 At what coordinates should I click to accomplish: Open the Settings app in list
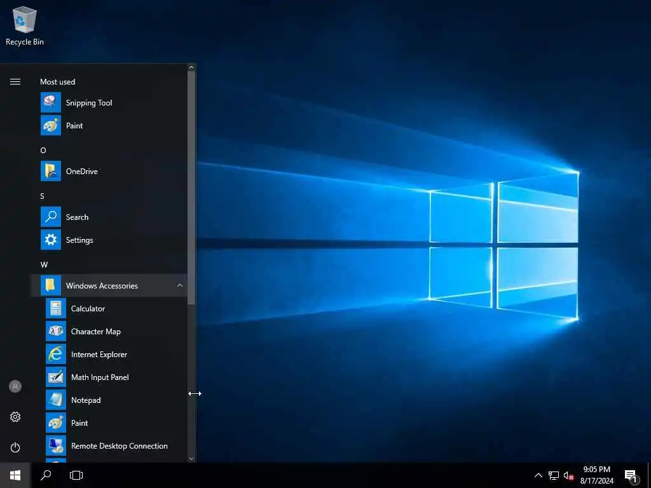tap(109, 240)
